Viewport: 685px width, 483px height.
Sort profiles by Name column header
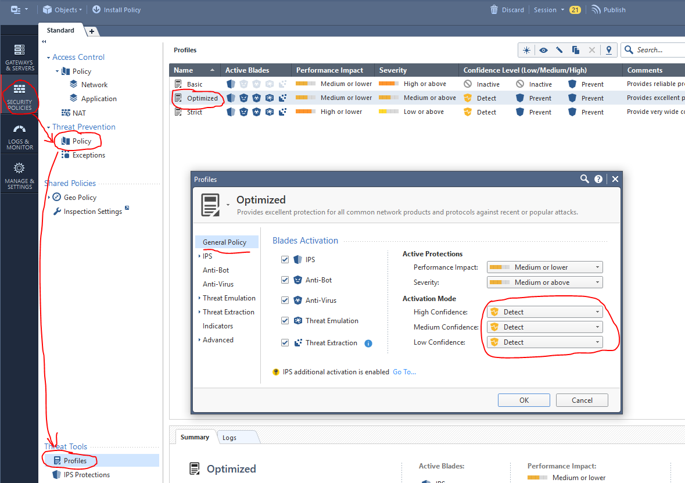194,70
